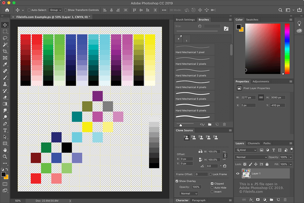Open the Layers panel menu
The width and height of the screenshot is (304, 203).
[x=291, y=143]
